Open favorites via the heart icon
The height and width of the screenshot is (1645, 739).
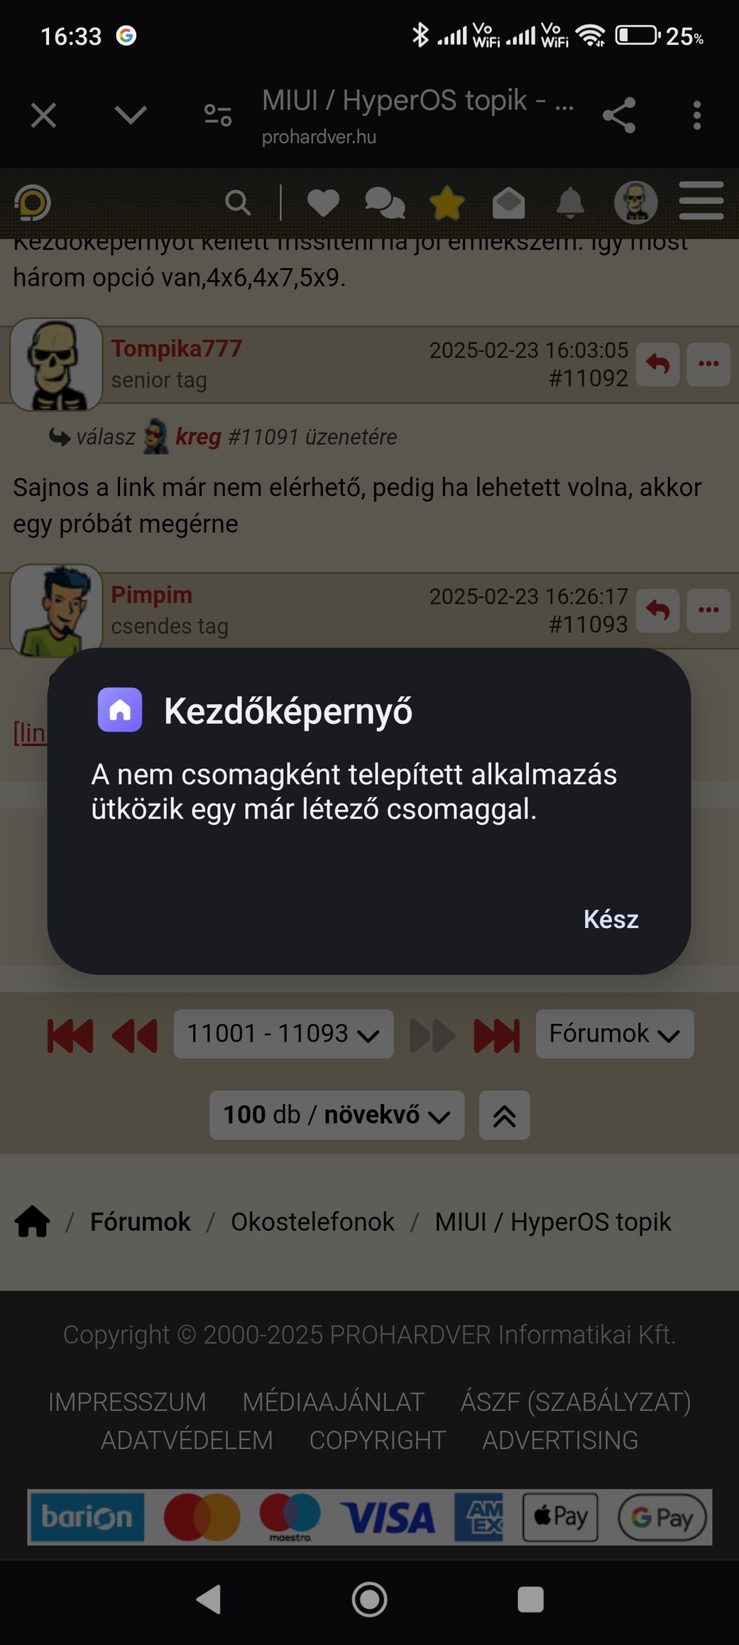point(323,203)
